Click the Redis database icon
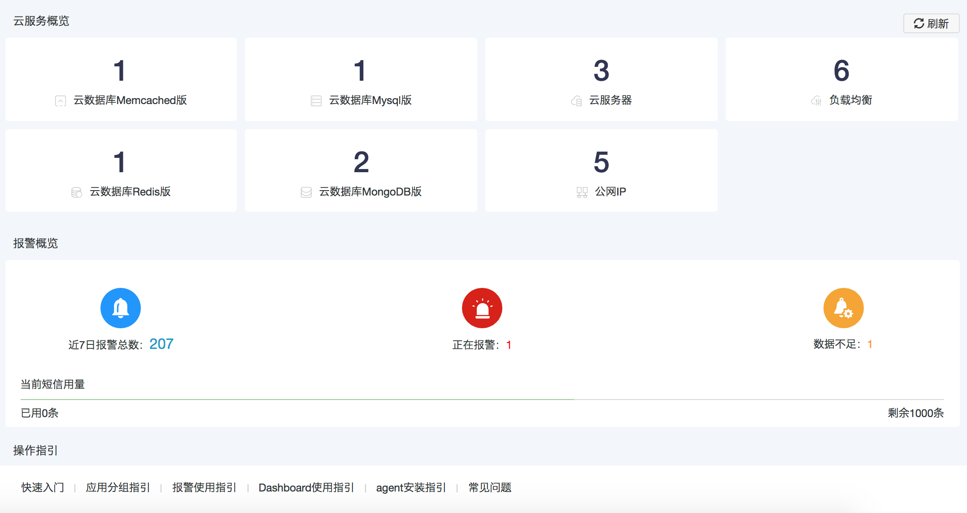Image resolution: width=967 pixels, height=513 pixels. [77, 192]
